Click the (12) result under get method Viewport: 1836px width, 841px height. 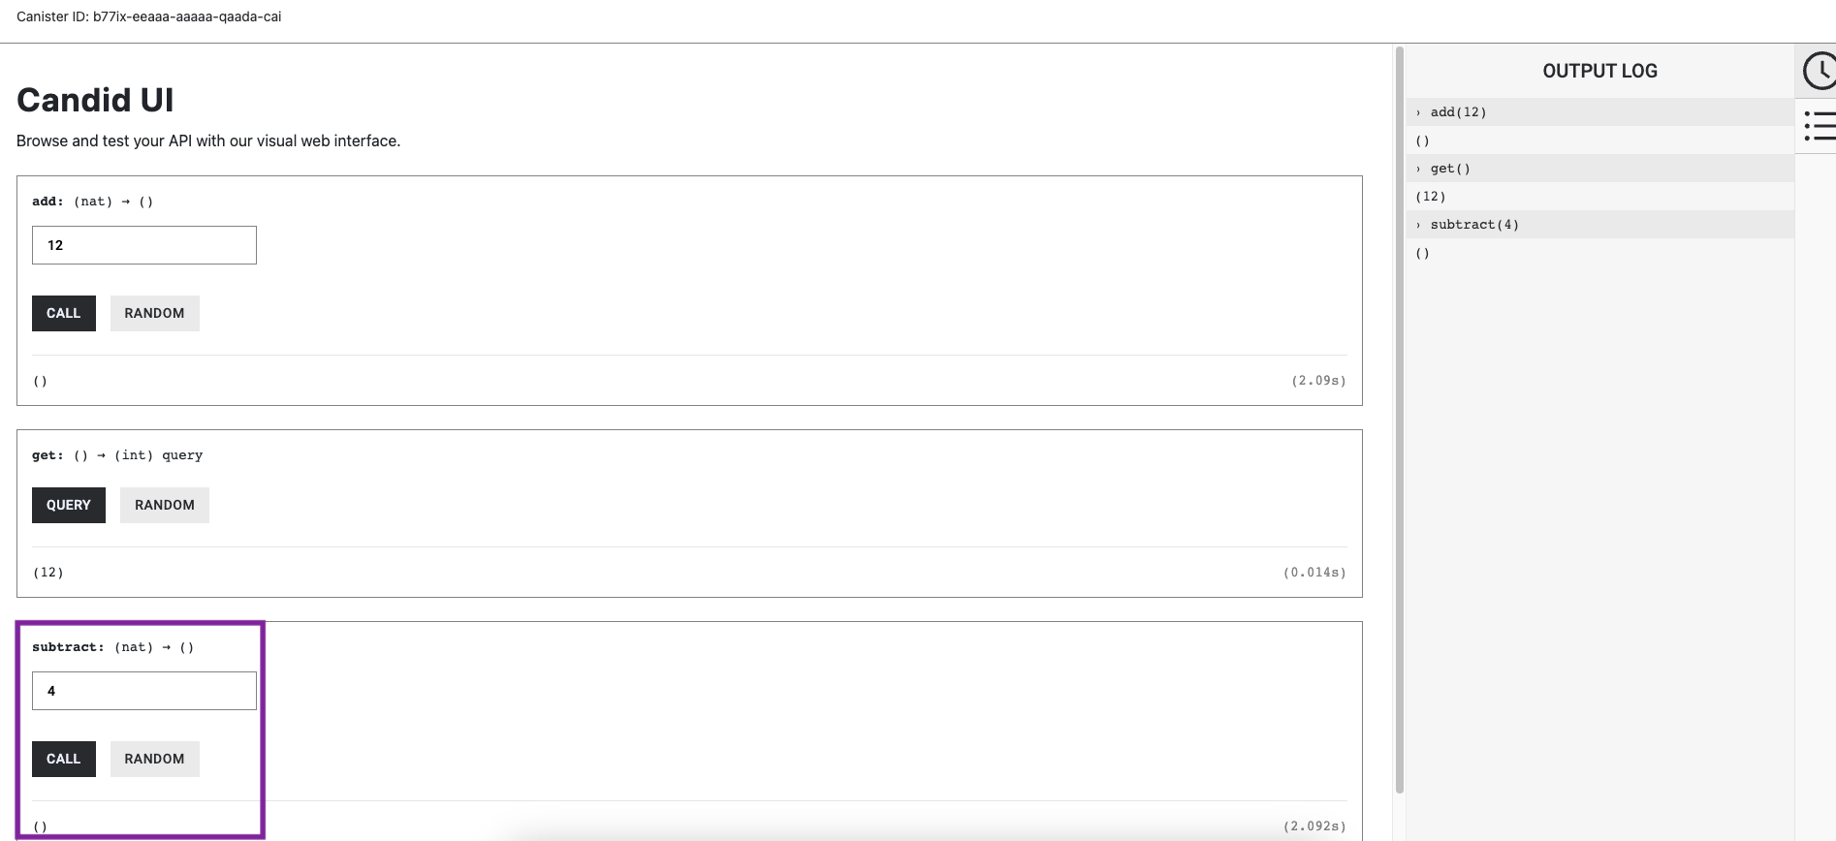[x=48, y=573]
